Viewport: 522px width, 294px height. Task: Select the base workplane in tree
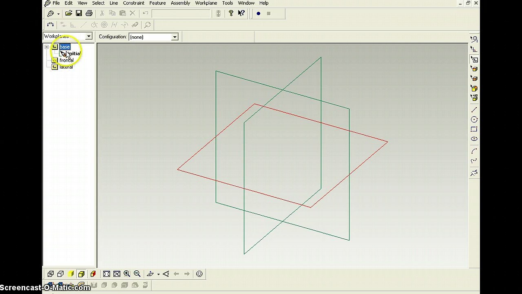tap(65, 47)
